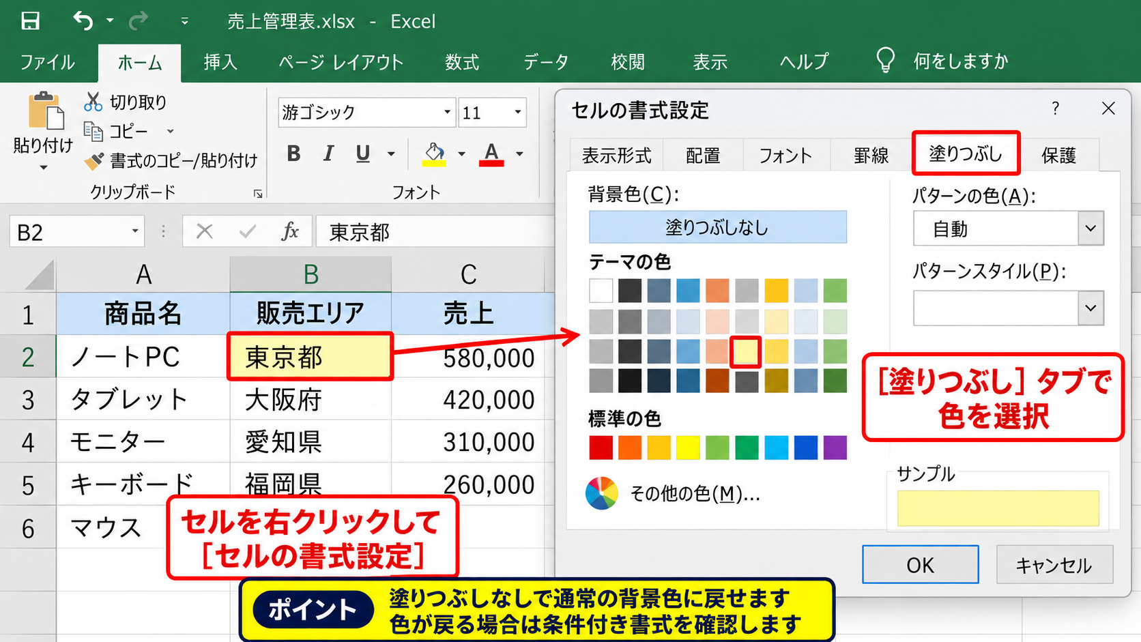Cut selection with the scissors icon
The height and width of the screenshot is (642, 1141).
[93, 102]
